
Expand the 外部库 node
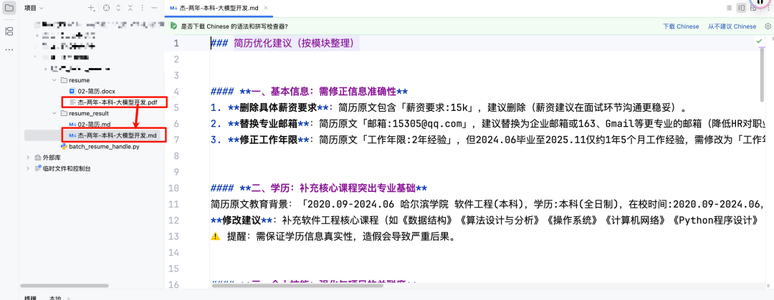coord(28,158)
